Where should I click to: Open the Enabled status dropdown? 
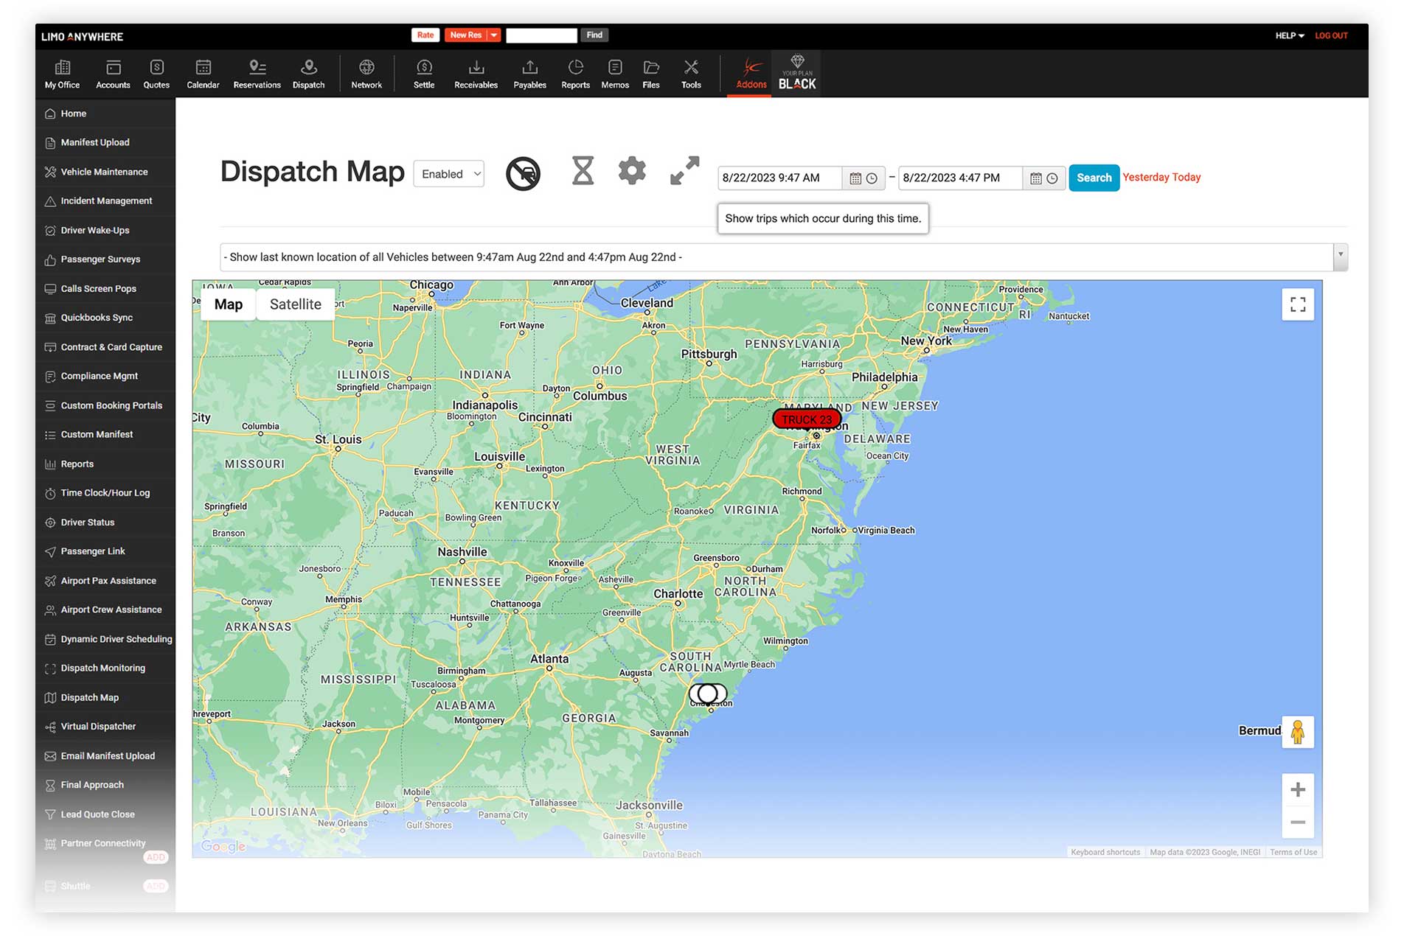click(x=449, y=174)
